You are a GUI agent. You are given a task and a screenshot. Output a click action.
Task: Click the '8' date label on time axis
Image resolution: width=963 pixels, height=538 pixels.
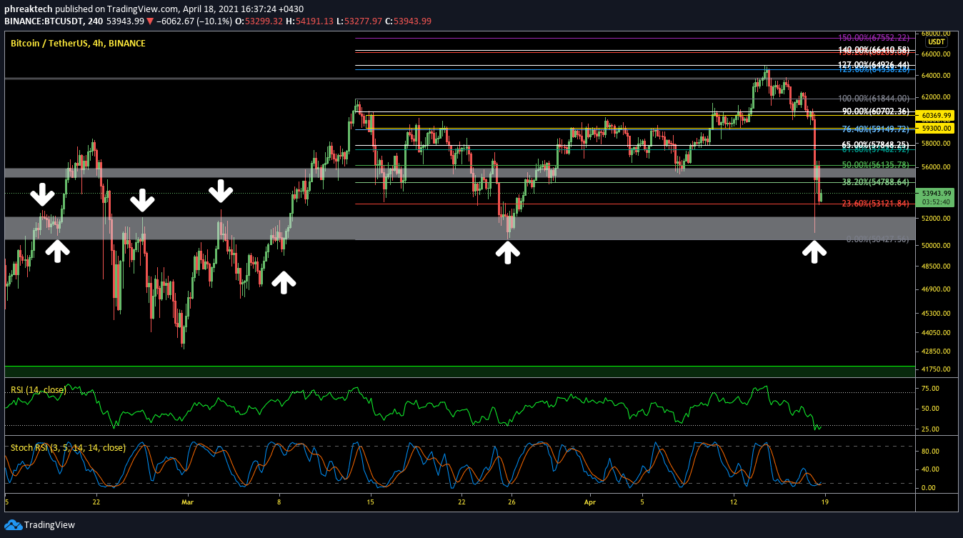[x=279, y=502]
